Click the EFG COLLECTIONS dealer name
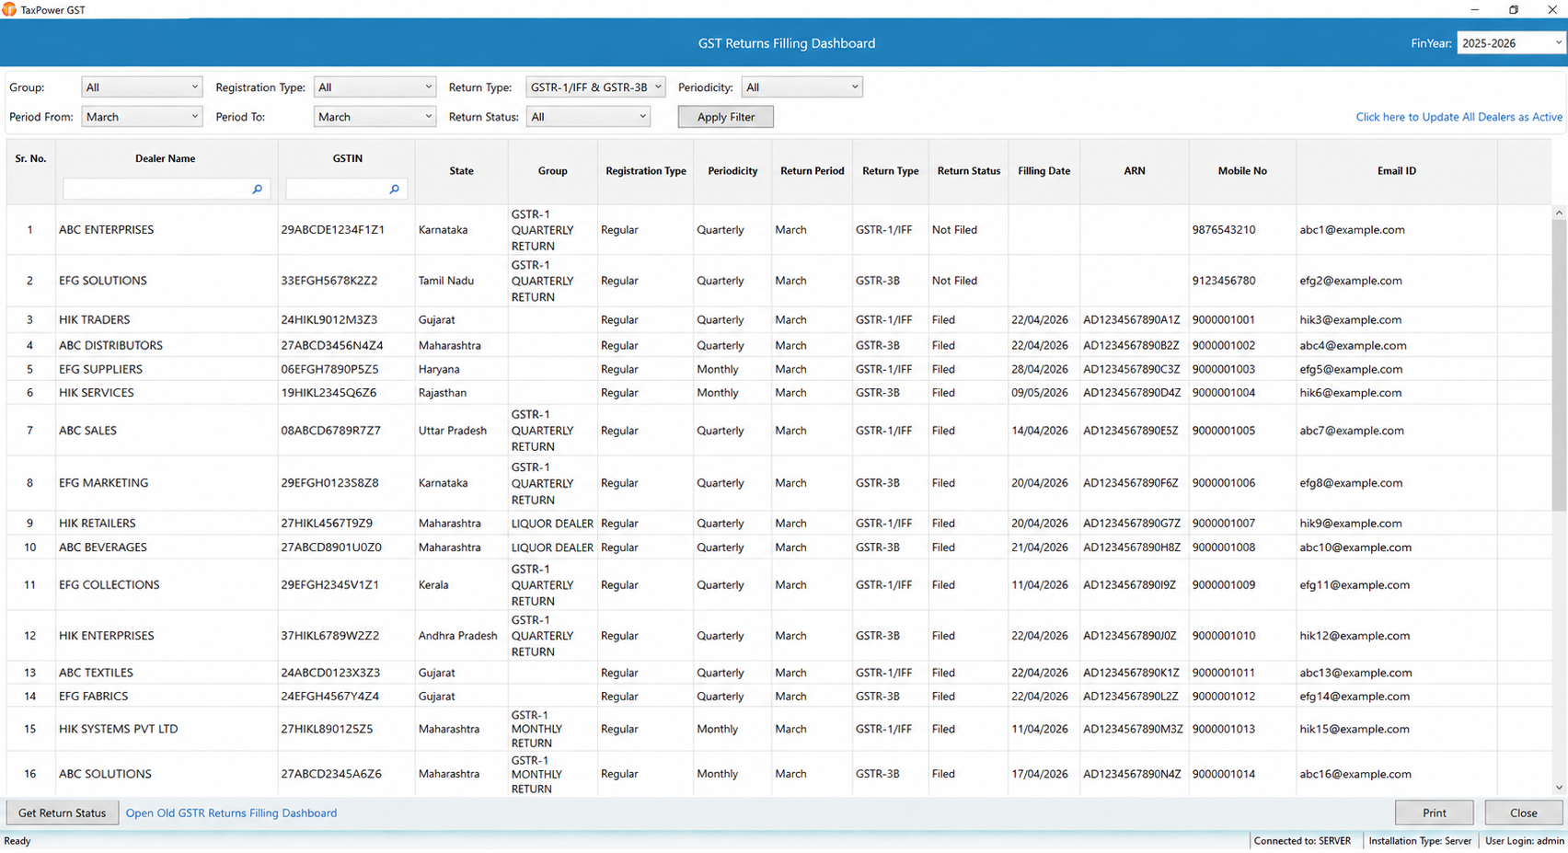This screenshot has height=853, width=1568. pos(110,585)
